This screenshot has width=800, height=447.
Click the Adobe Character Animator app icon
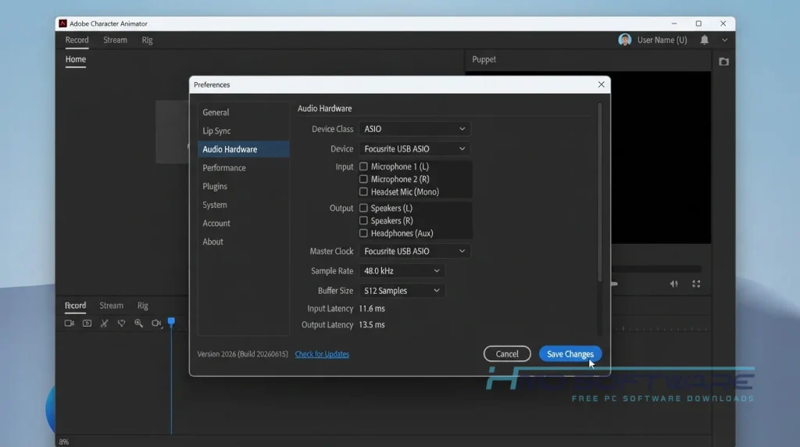62,23
